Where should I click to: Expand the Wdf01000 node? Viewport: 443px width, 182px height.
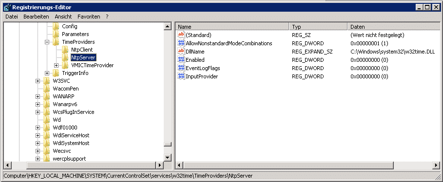coord(38,127)
